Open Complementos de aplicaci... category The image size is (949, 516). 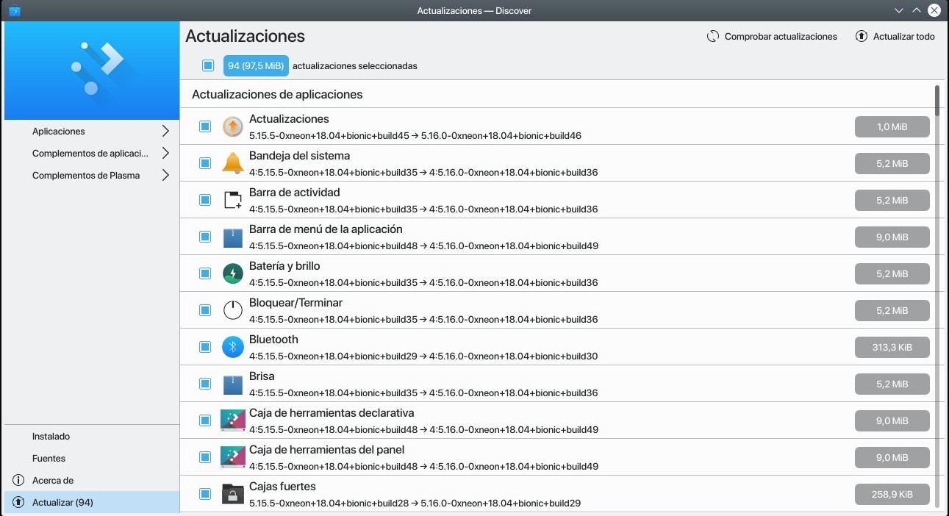tap(92, 153)
